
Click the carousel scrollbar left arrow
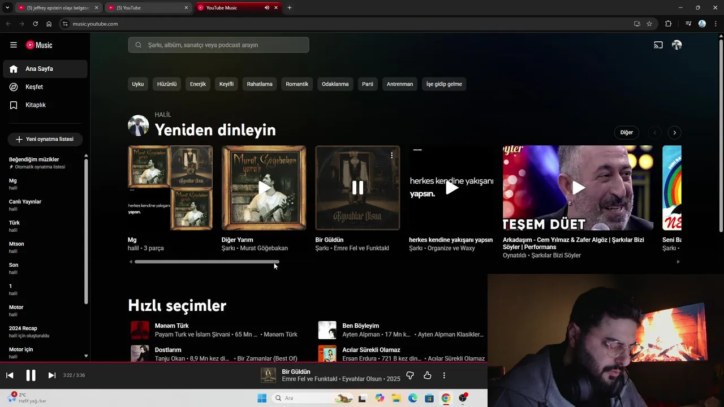point(131,262)
